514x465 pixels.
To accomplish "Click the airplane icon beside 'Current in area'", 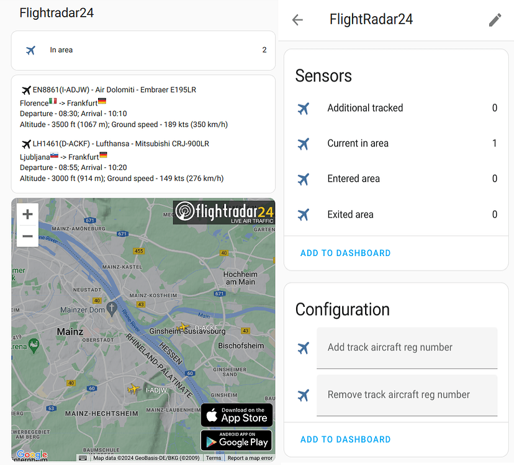I will 304,143.
